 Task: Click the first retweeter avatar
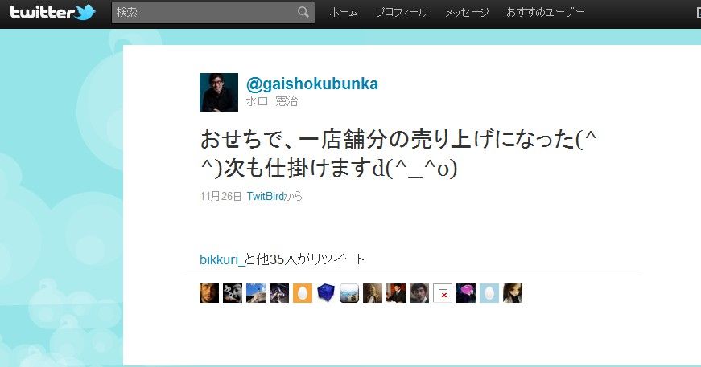[209, 293]
